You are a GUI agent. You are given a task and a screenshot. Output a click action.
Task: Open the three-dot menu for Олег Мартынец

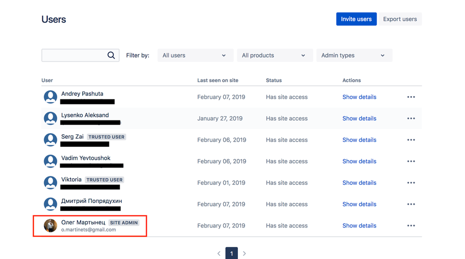pyautogui.click(x=411, y=226)
